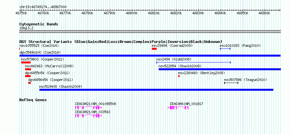This screenshot has height=134, width=290.
Task: Click the 46860k ruler tick label
Action: pyautogui.click(x=265, y=13)
